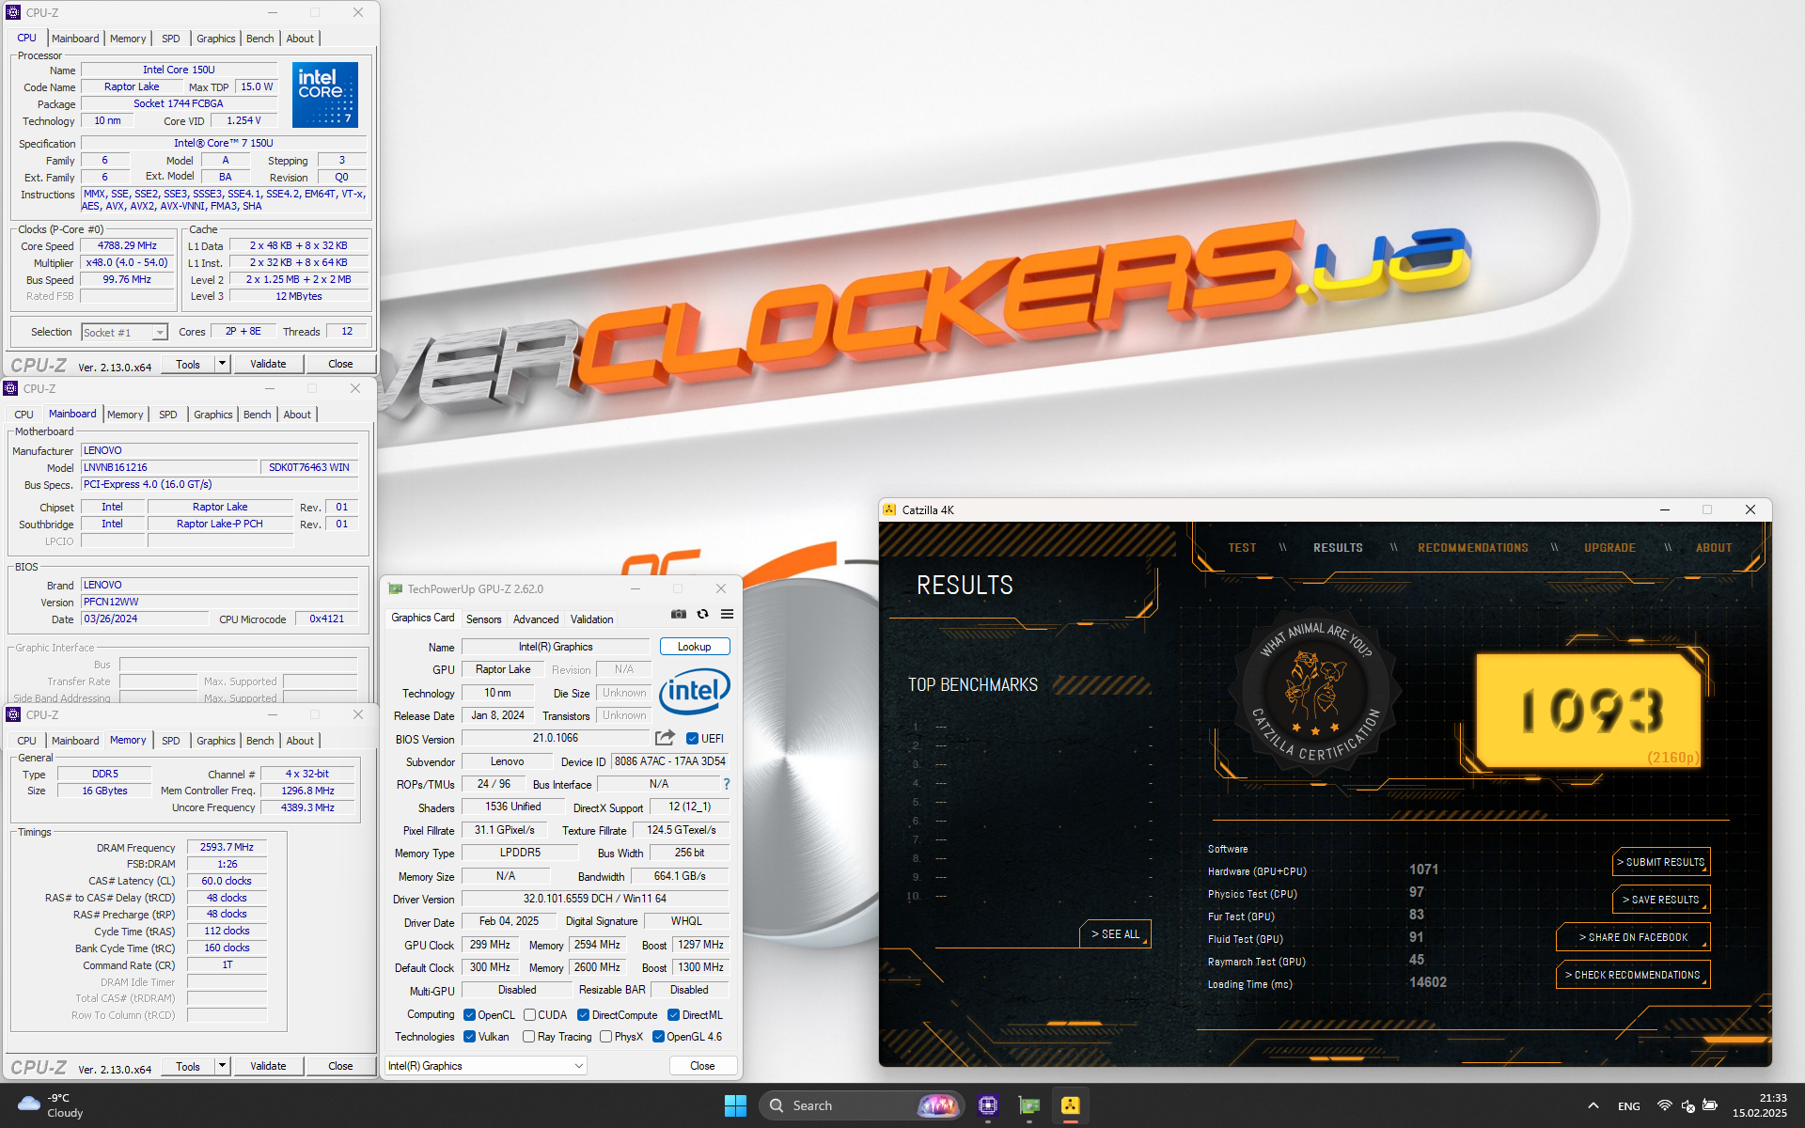This screenshot has width=1805, height=1128.
Task: Click the volume tray icon
Action: click(1687, 1105)
